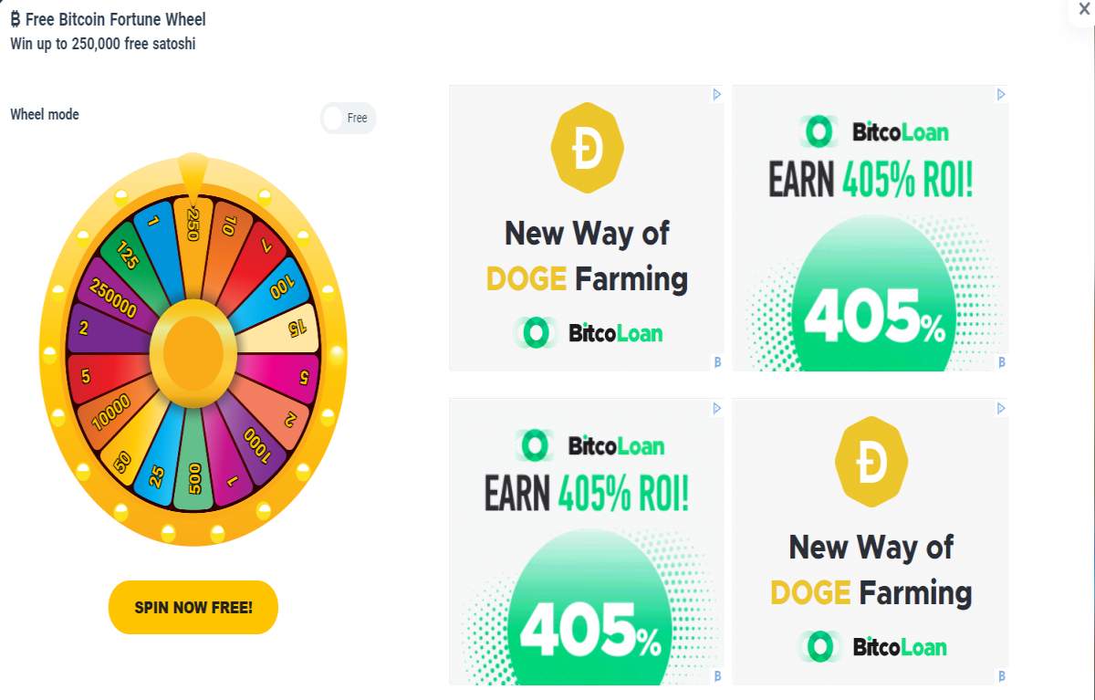The width and height of the screenshot is (1095, 700).
Task: Open the EARN 405% ROI! headline in the lower ad
Action: click(x=587, y=493)
